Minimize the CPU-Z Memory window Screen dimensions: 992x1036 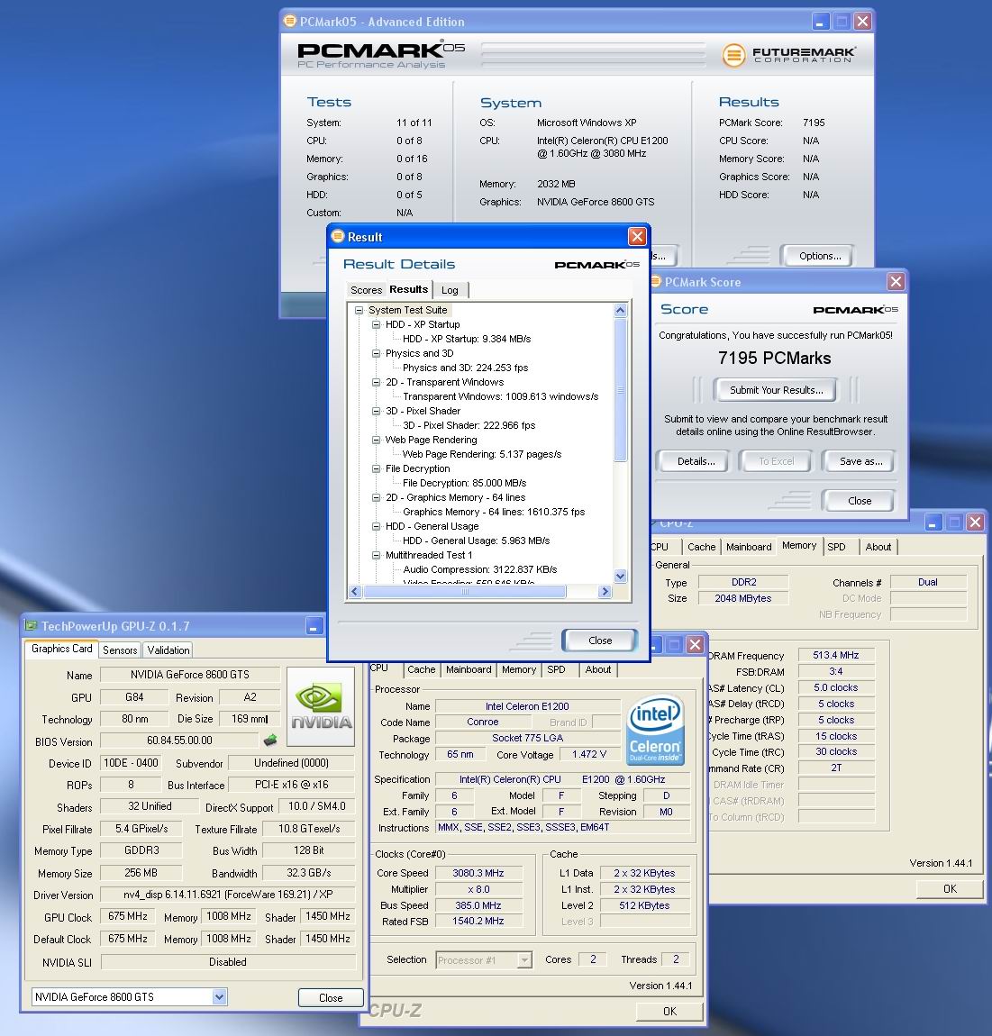click(x=933, y=522)
